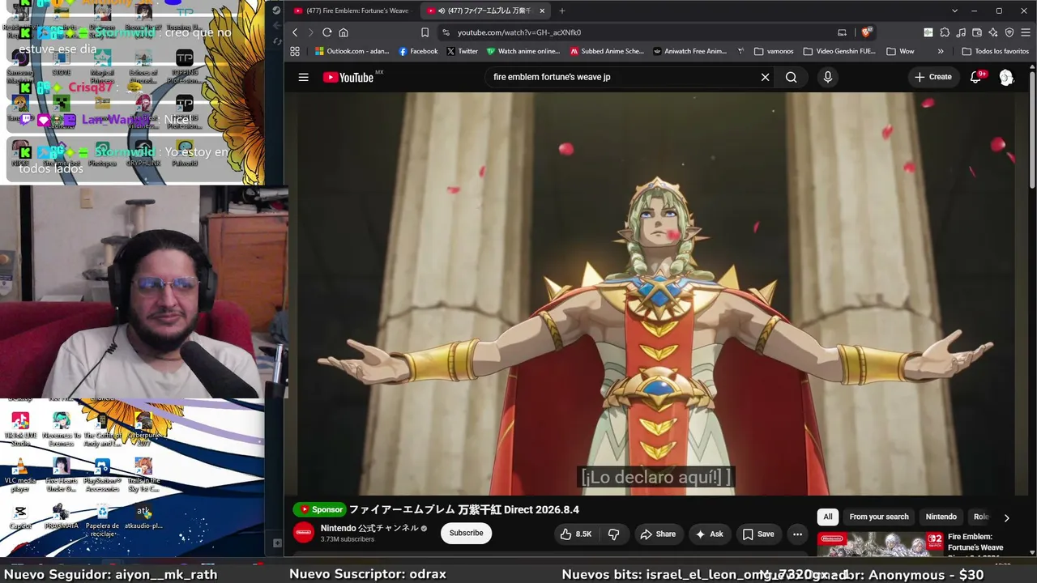Click the page vertical scrollbar
Viewport: 1037px width, 583px height.
click(1032, 130)
